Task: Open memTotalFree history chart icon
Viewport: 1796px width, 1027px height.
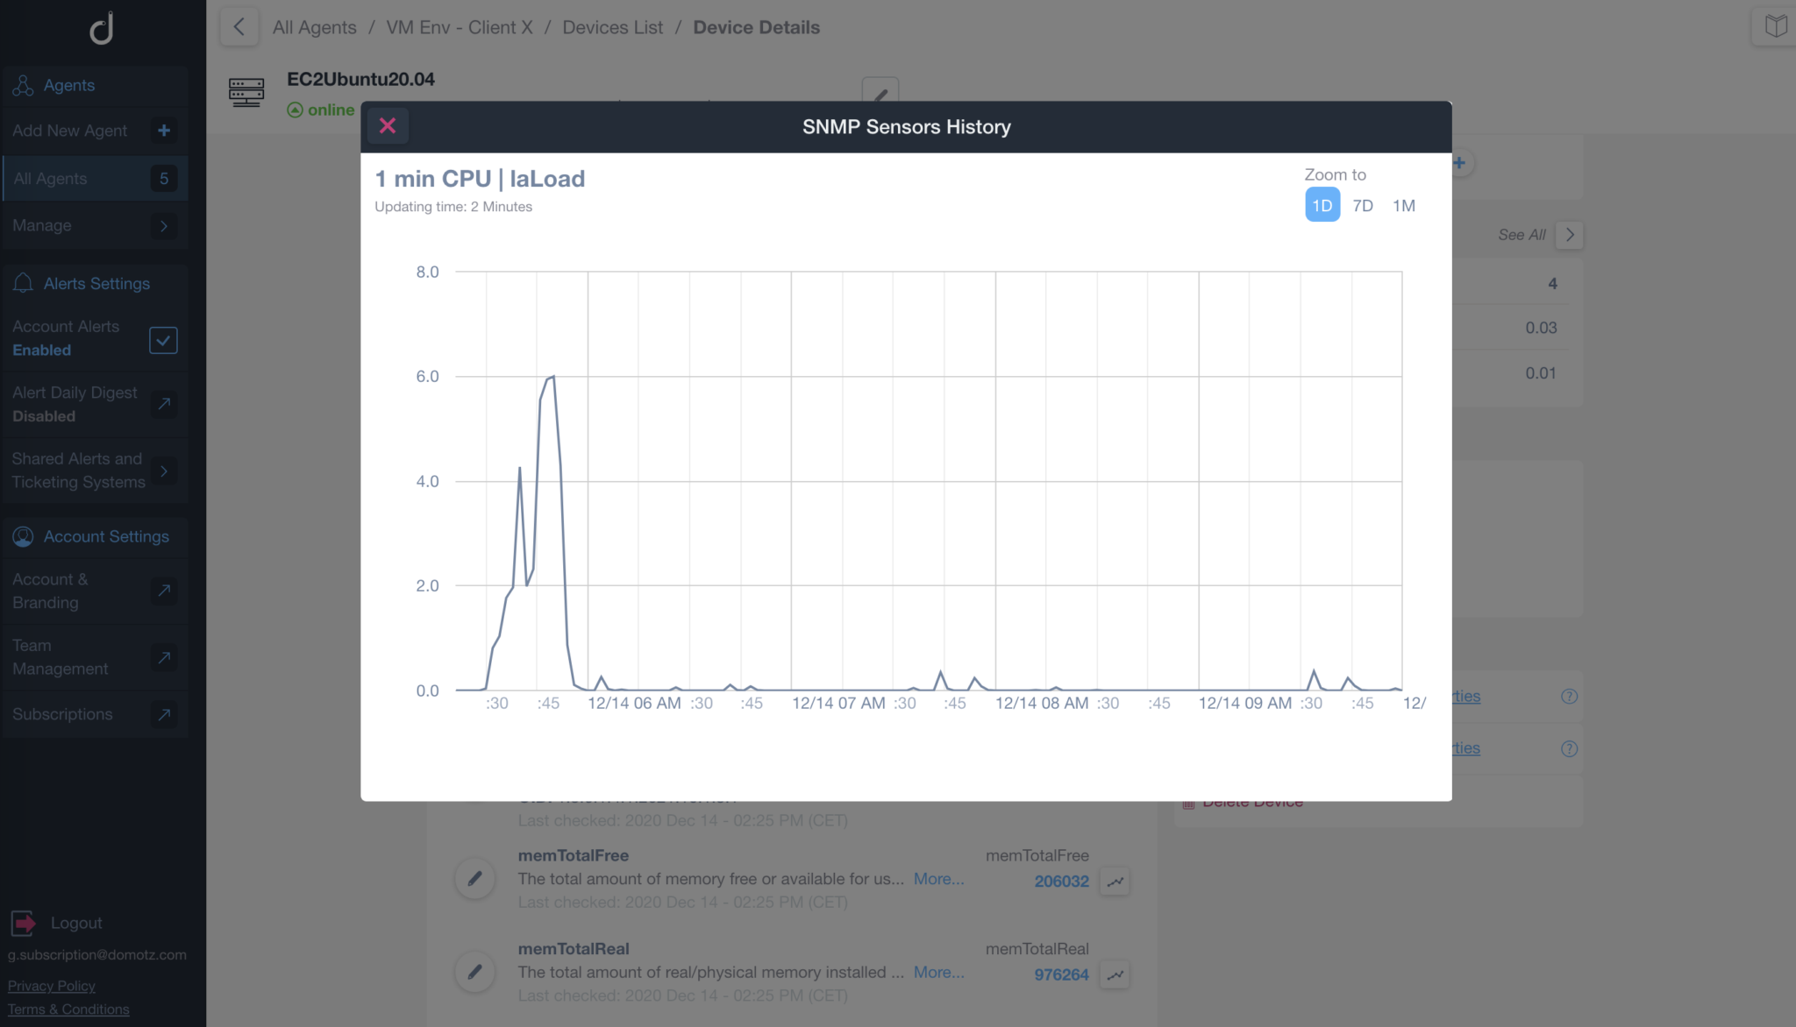Action: 1115,882
